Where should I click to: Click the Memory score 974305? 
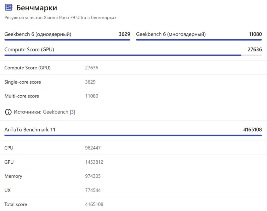pyautogui.click(x=93, y=176)
